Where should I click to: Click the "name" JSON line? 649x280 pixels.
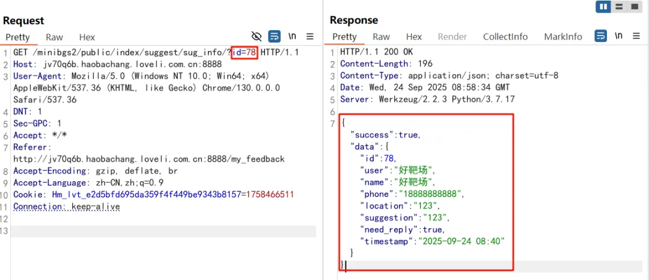pos(398,182)
